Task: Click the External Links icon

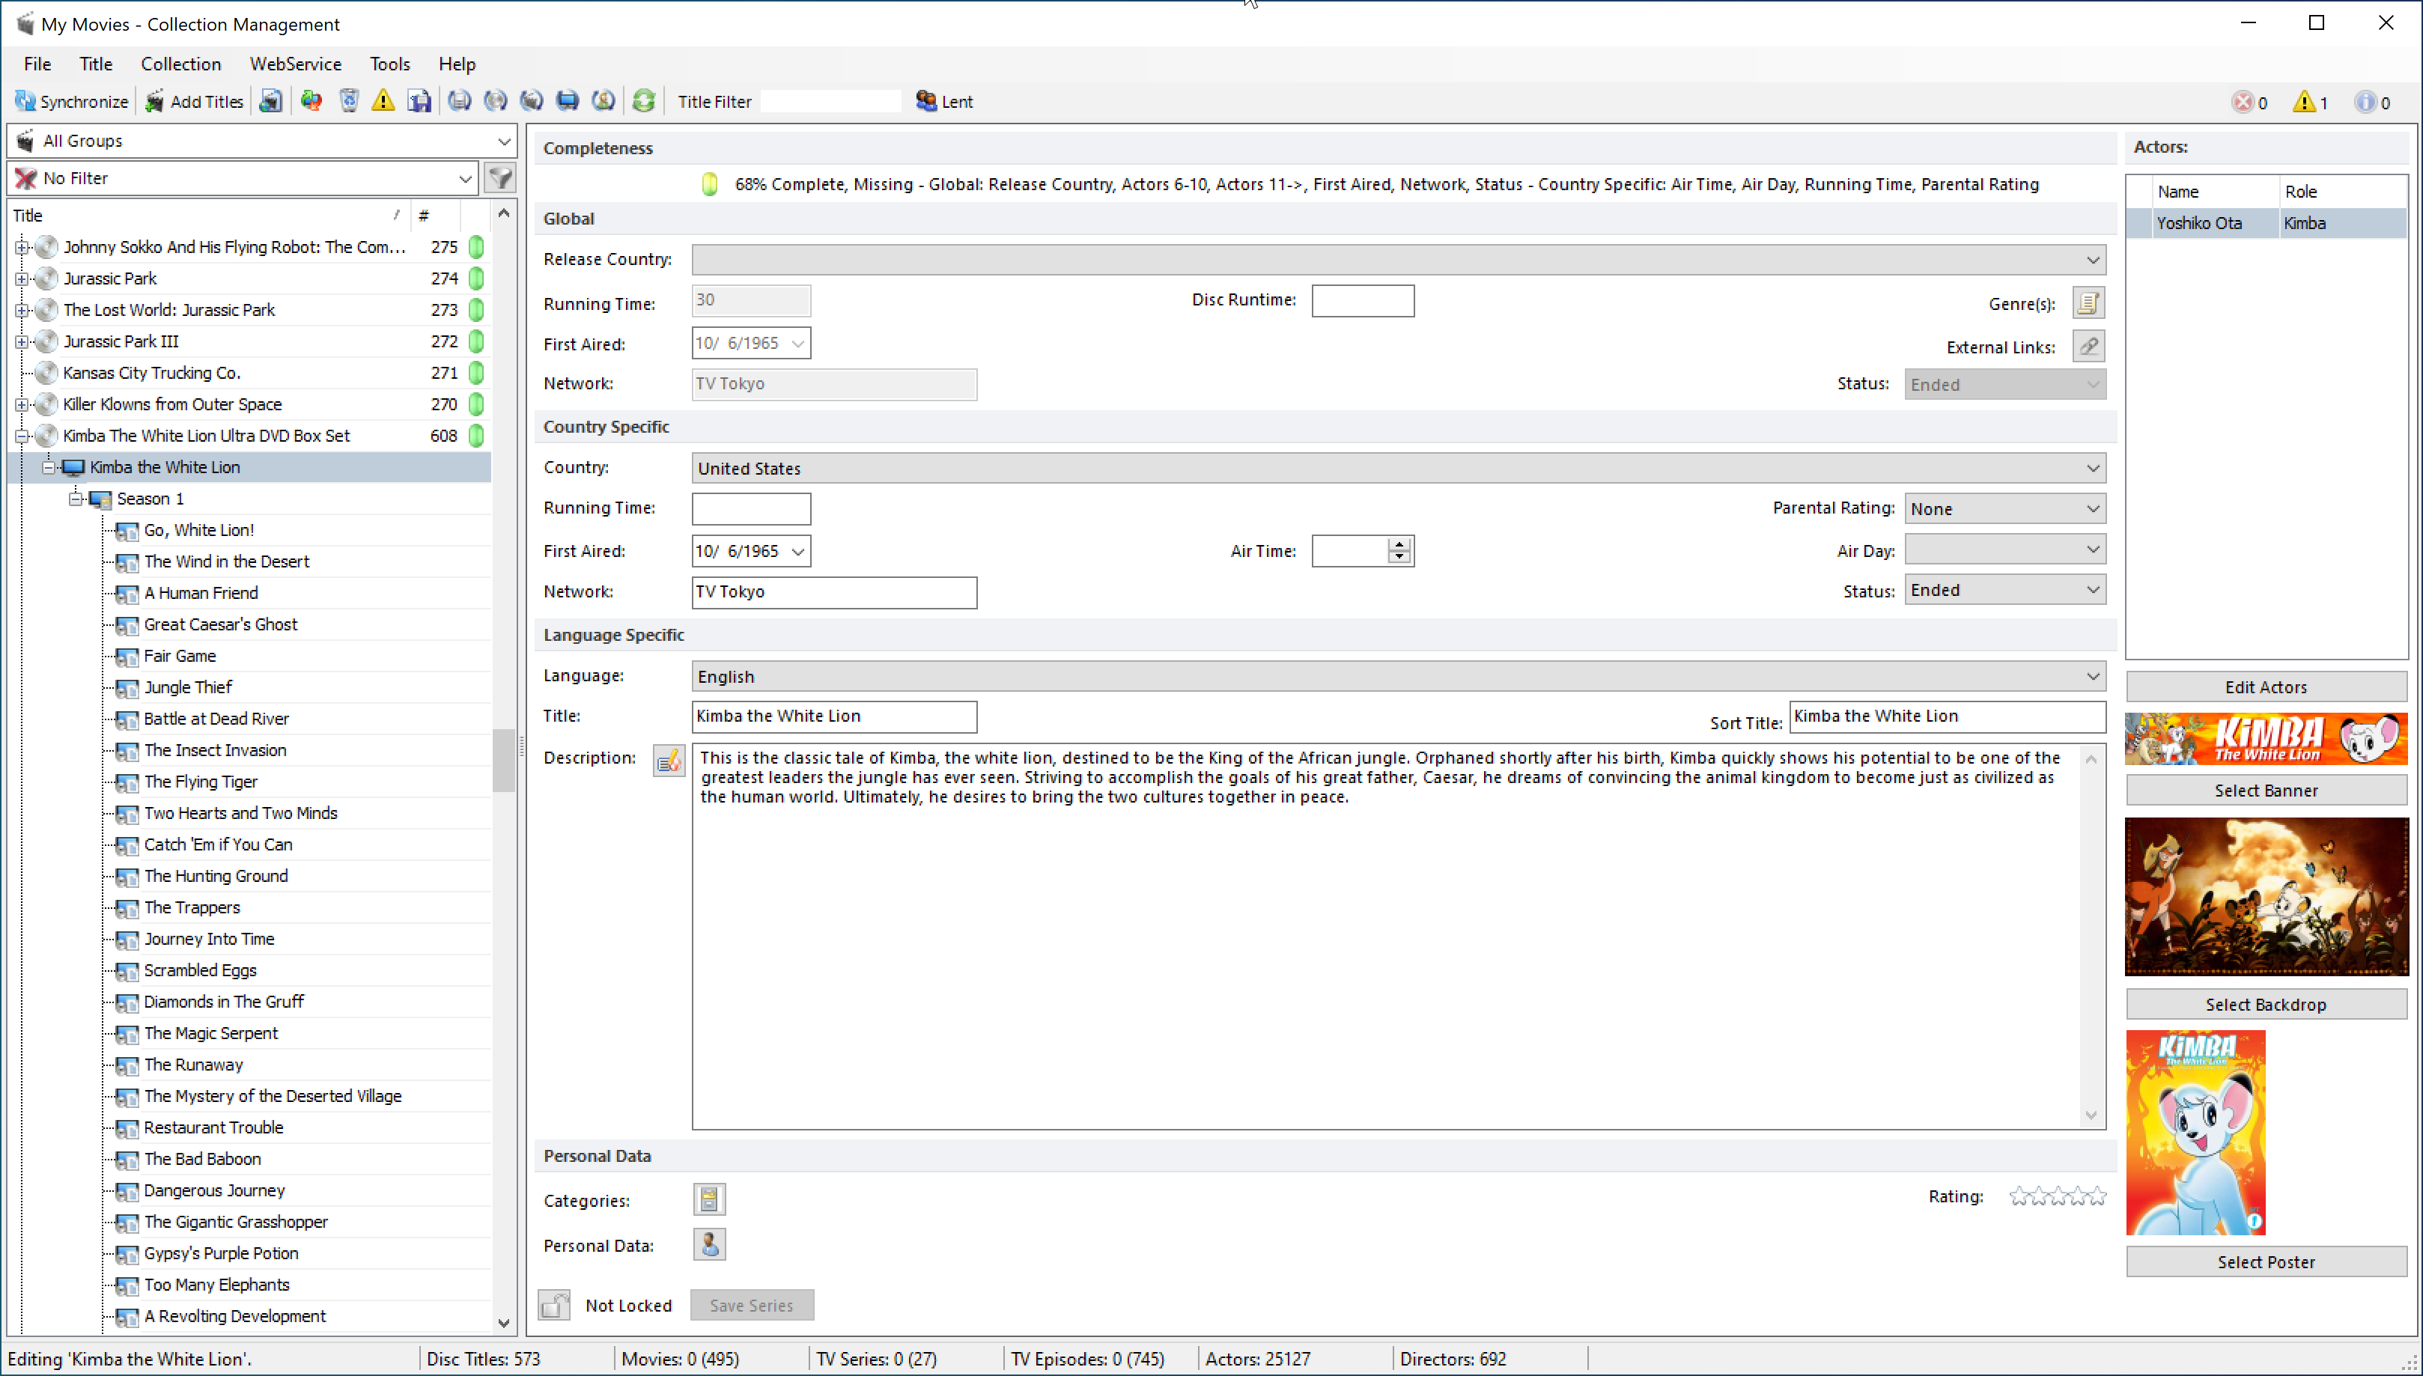Action: tap(2088, 346)
